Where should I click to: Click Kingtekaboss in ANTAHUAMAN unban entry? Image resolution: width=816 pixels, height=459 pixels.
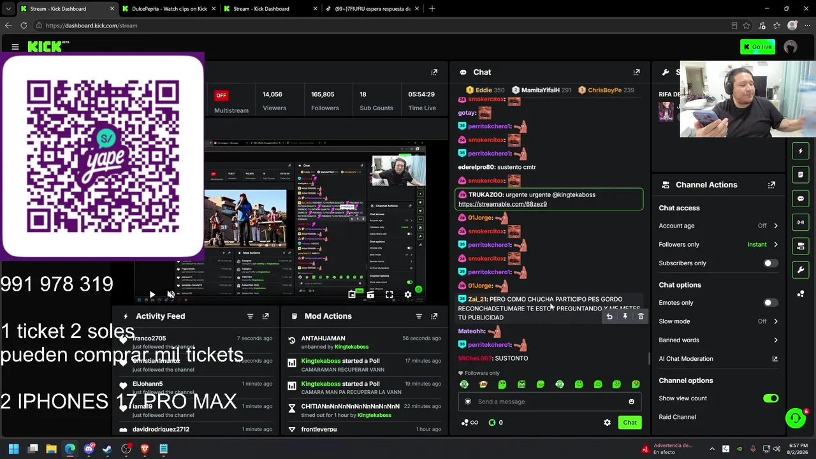coord(352,347)
